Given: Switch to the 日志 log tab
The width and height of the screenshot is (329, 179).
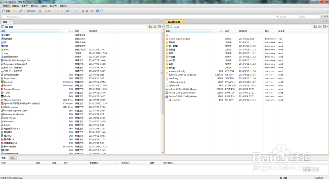Looking at the screenshot, I should pyautogui.click(x=12, y=158).
